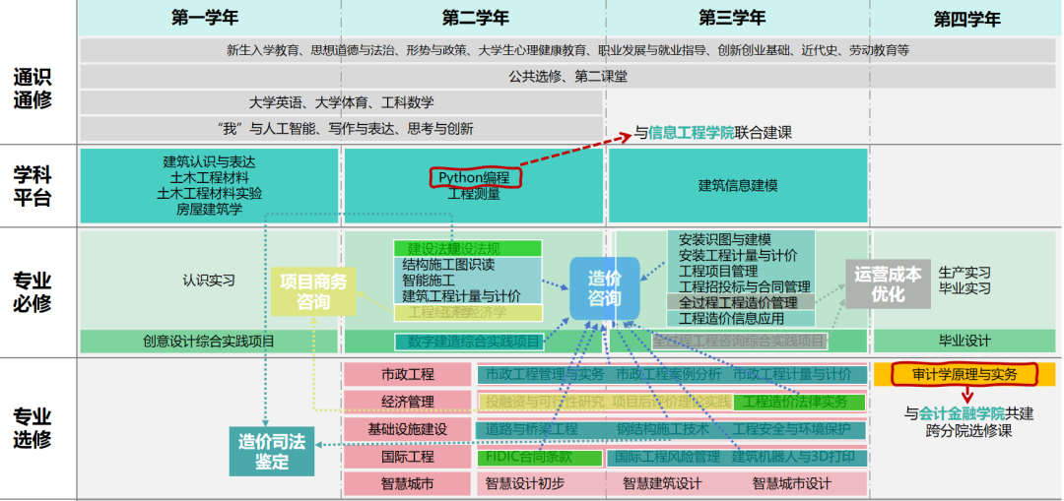
Task: Click 智慧设计初步 course text
Action: coord(524,484)
